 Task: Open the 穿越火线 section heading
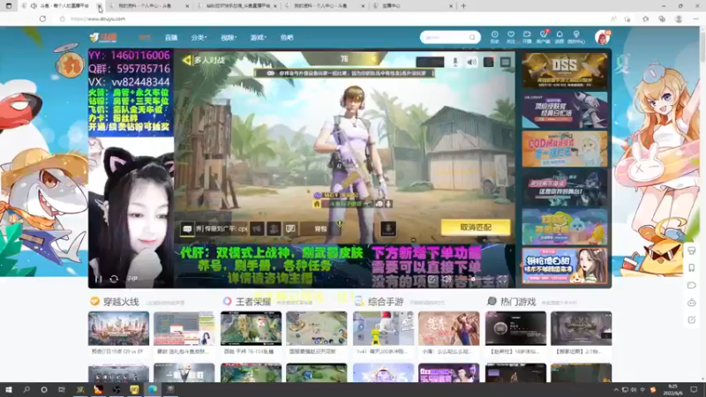click(121, 302)
